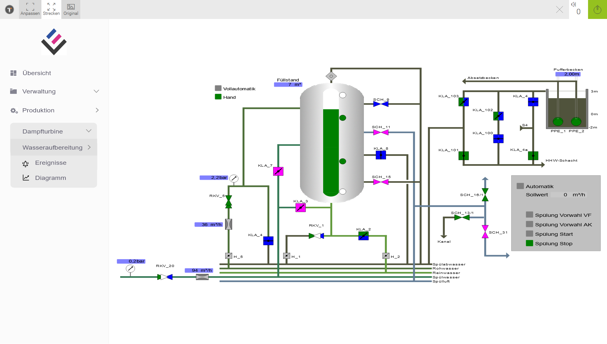Image resolution: width=607 pixels, height=344 pixels.
Task: Enable Spülung Vorwahl AK
Action: [530, 224]
